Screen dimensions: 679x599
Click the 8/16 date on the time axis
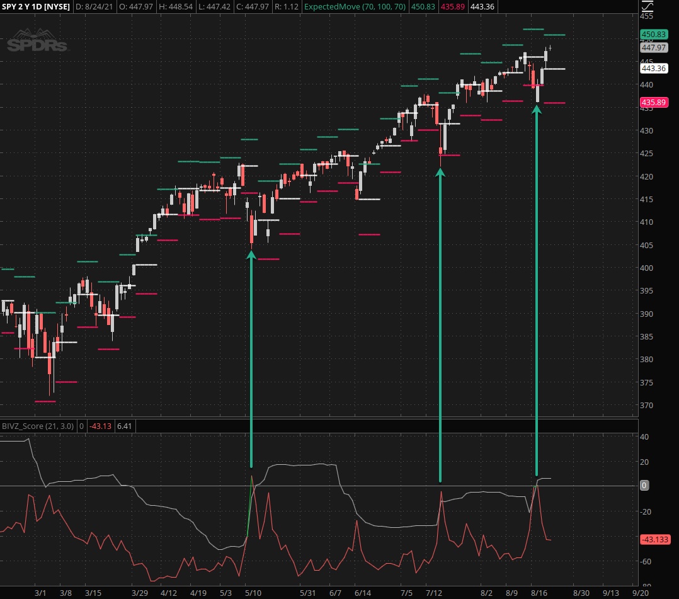point(540,593)
